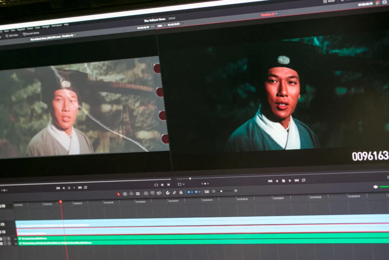Toggle the Position Lock padlock
This screenshot has width=389, height=260.
pos(181,192)
